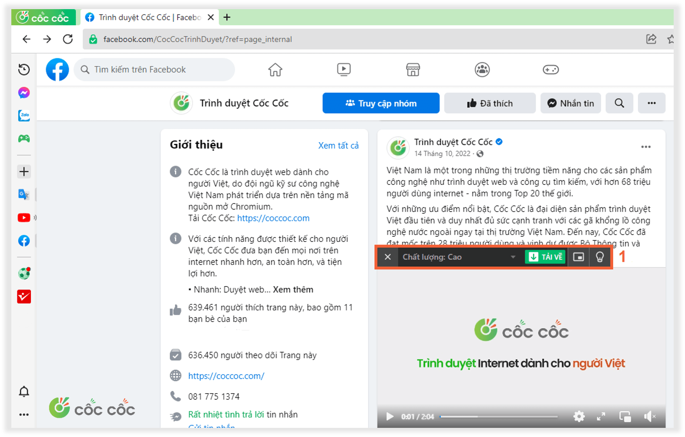
Task: Open the games panel in the sidebar
Action: point(24,139)
